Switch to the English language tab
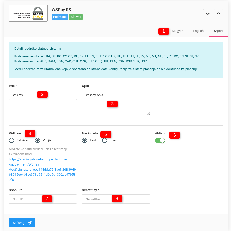Viewport: 231px width, 231px height. pos(198,31)
